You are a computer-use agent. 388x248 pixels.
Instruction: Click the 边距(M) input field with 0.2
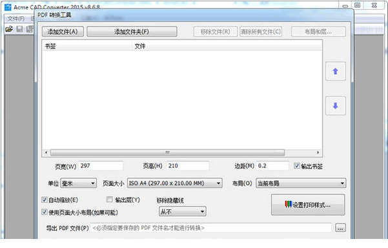(x=272, y=165)
